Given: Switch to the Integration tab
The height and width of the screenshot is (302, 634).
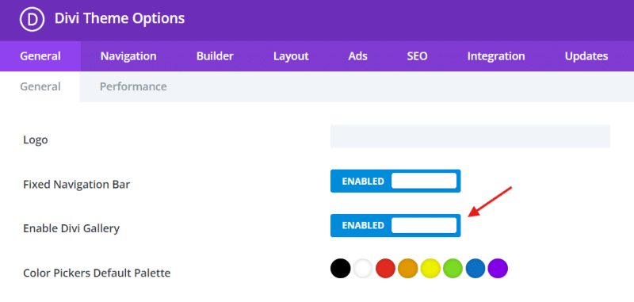Looking at the screenshot, I should 496,56.
